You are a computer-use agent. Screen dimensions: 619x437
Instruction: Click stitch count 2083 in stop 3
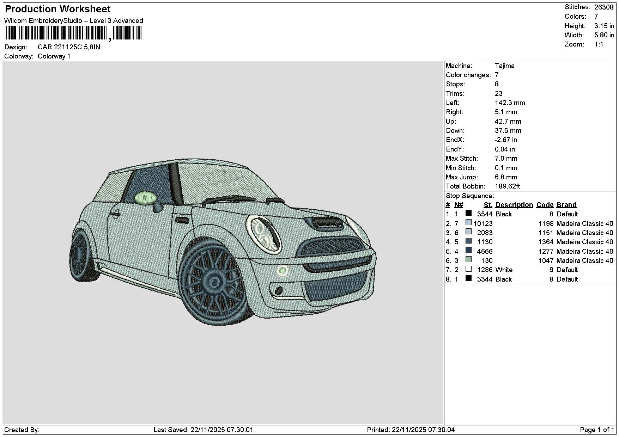pos(485,233)
